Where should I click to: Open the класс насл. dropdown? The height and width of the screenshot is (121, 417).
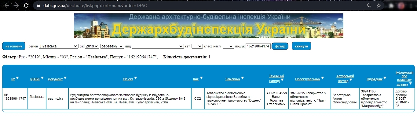click(x=228, y=46)
